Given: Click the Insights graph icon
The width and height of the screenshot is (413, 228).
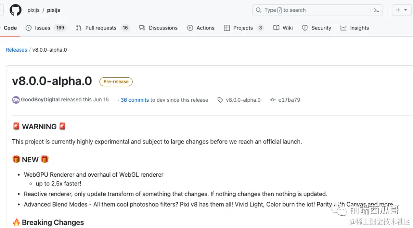Looking at the screenshot, I should (x=343, y=28).
